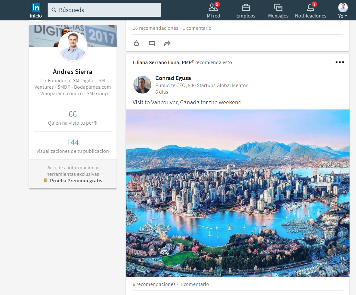
Task: Click Andres Sierra's profile picture
Action: (x=73, y=46)
